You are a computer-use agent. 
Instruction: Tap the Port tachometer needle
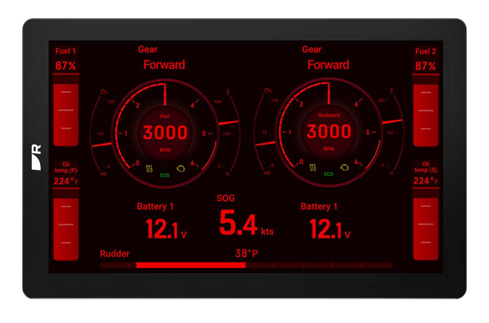coord(165,94)
